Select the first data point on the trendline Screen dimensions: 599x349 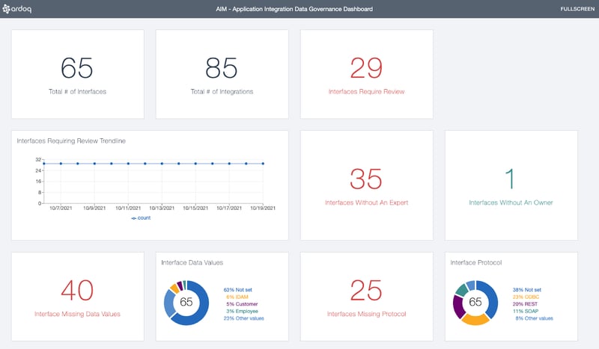pyautogui.click(x=44, y=163)
